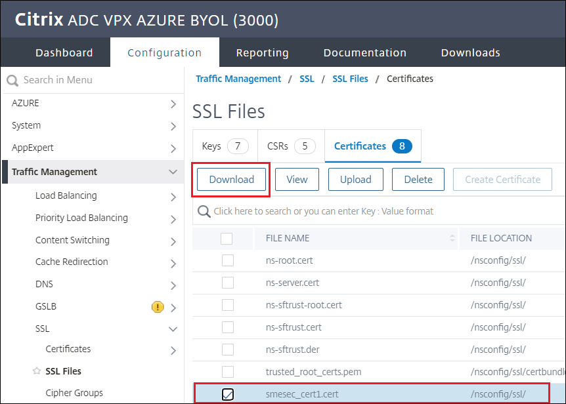Switch to the Keys tab
Image resolution: width=566 pixels, height=404 pixels.
(225, 146)
